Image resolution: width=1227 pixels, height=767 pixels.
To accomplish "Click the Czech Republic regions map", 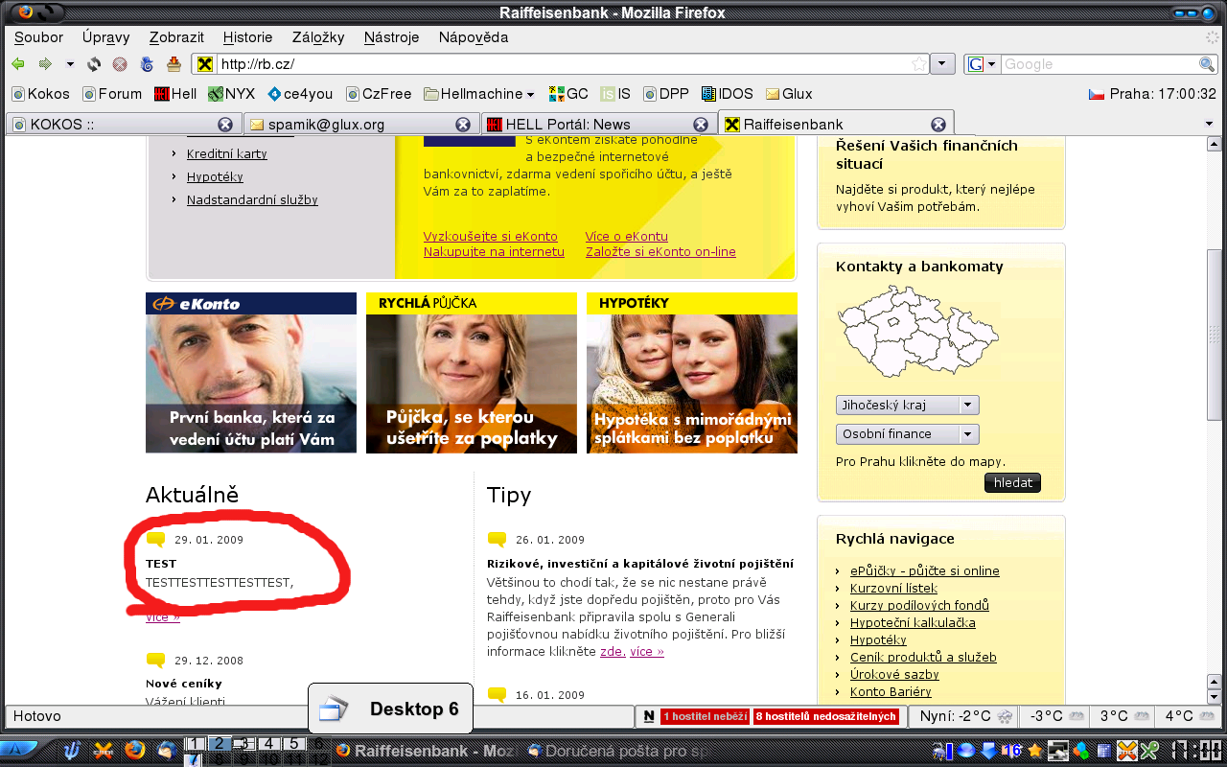I will point(917,331).
